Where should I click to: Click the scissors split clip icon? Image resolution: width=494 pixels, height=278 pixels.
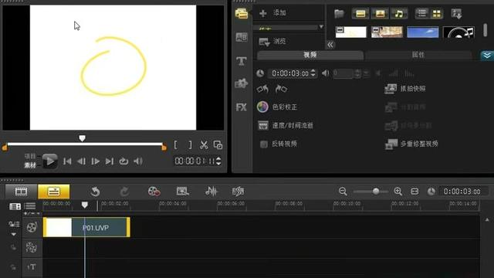204,145
